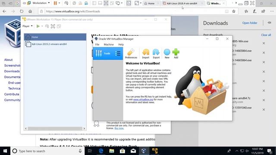Image resolution: width=276 pixels, height=155 pixels.
Task: Click the left scroll arrow in VMware library
Action: [x=26, y=129]
